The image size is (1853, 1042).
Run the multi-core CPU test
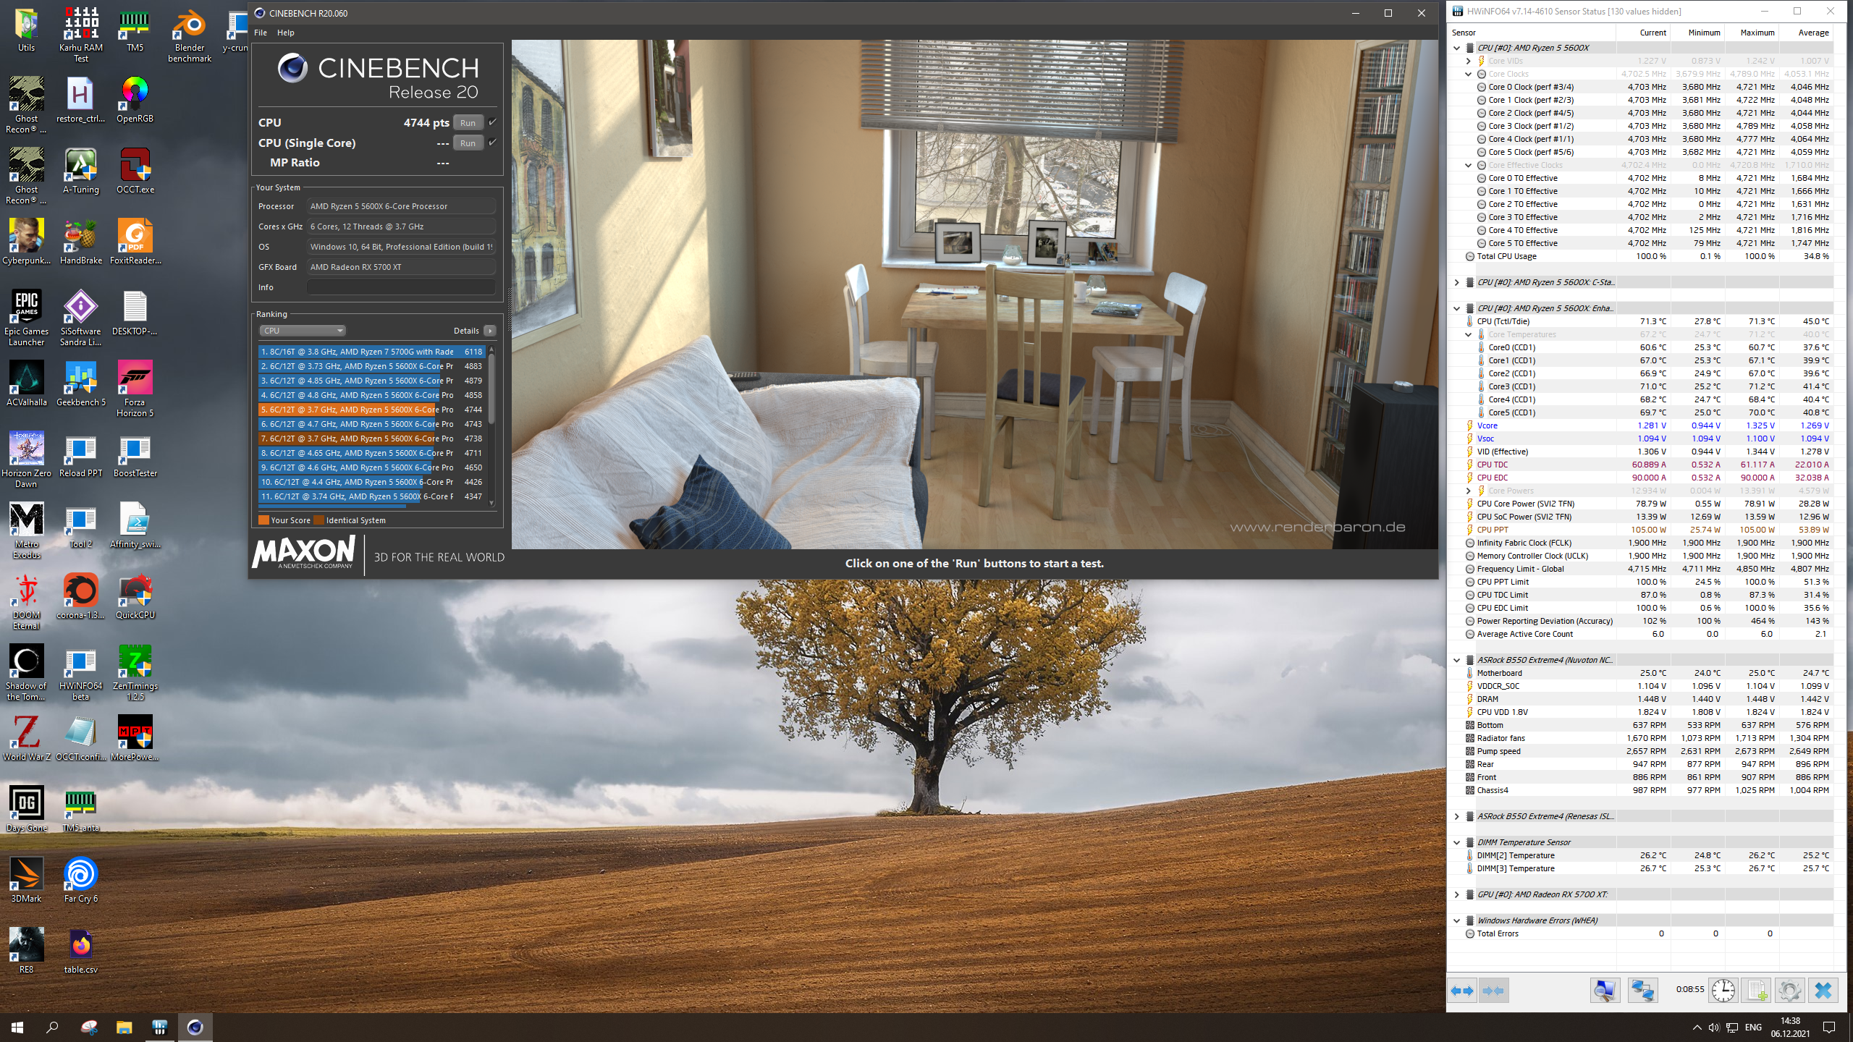point(468,123)
